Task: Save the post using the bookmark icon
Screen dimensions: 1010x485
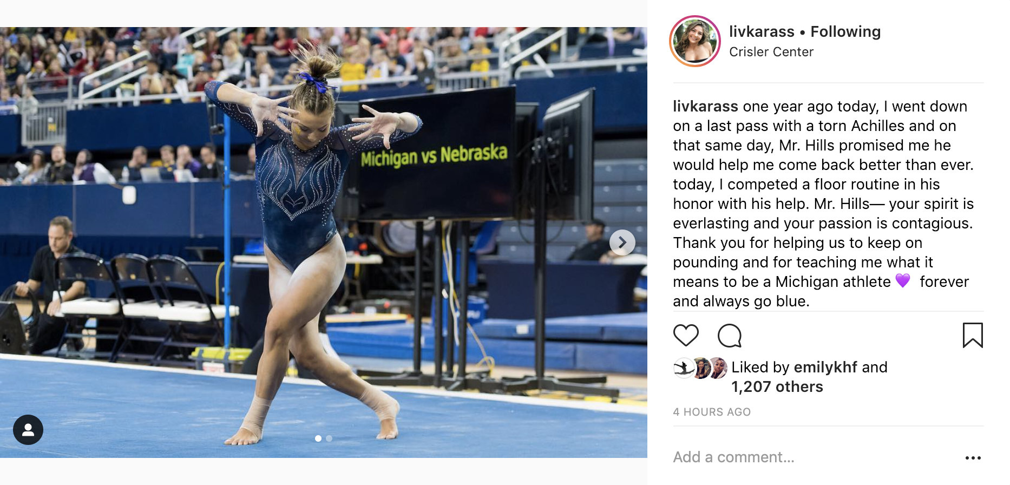Action: tap(973, 335)
